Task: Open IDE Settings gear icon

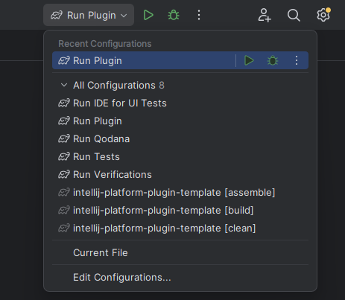Action: pos(323,15)
